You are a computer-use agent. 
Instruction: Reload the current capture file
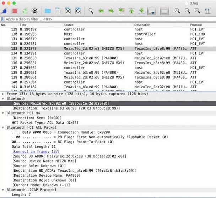pos(78,11)
